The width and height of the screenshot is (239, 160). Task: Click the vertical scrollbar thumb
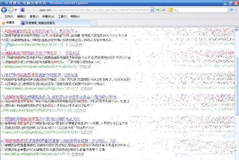pyautogui.click(x=236, y=86)
